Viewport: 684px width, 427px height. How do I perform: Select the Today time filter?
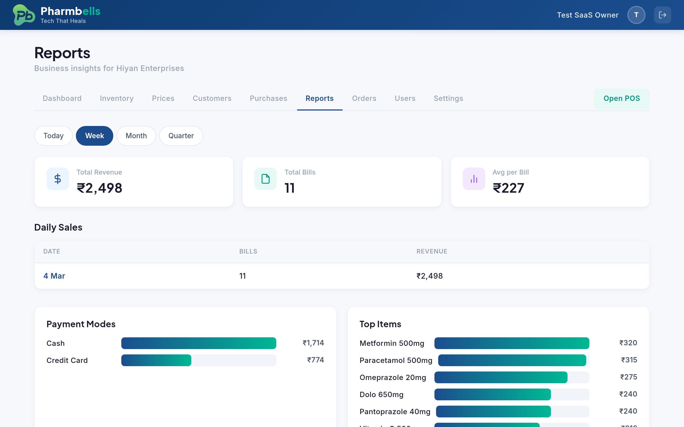click(53, 136)
